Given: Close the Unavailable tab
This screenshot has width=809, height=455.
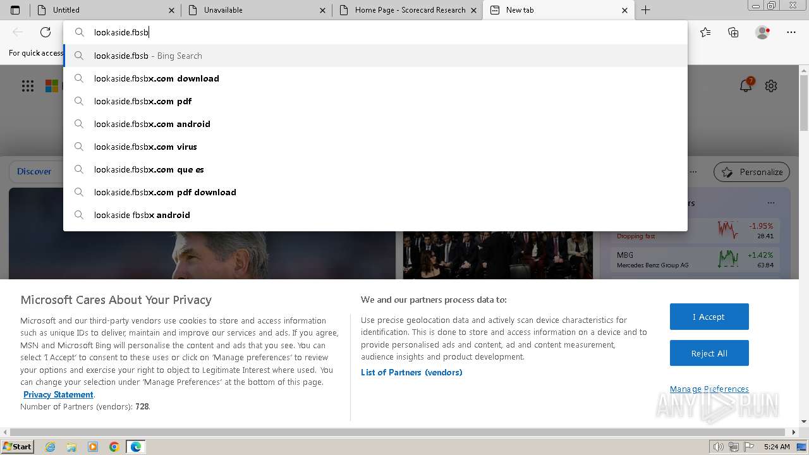Looking at the screenshot, I should click(x=322, y=10).
